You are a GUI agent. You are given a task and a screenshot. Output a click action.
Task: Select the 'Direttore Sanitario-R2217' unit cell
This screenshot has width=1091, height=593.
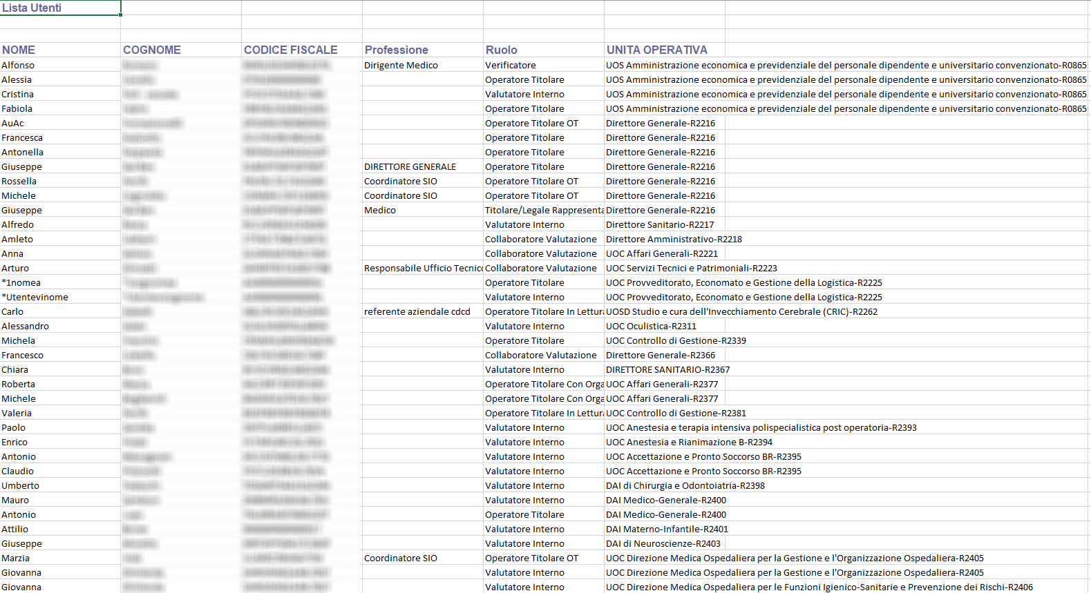[x=665, y=224]
